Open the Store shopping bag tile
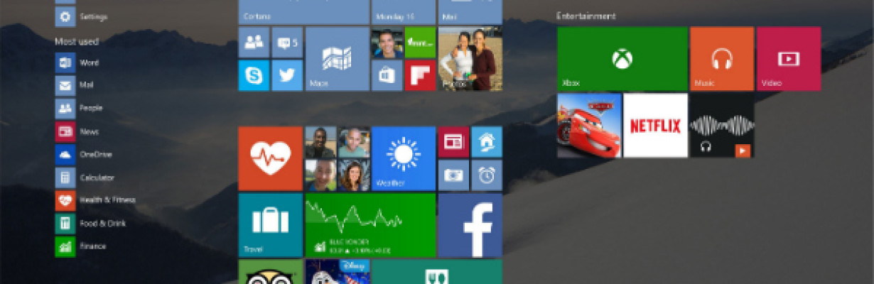The height and width of the screenshot is (284, 874). [387, 75]
